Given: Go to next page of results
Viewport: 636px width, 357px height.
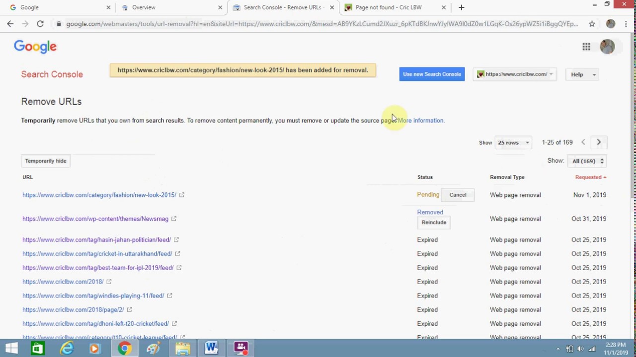Looking at the screenshot, I should 599,142.
